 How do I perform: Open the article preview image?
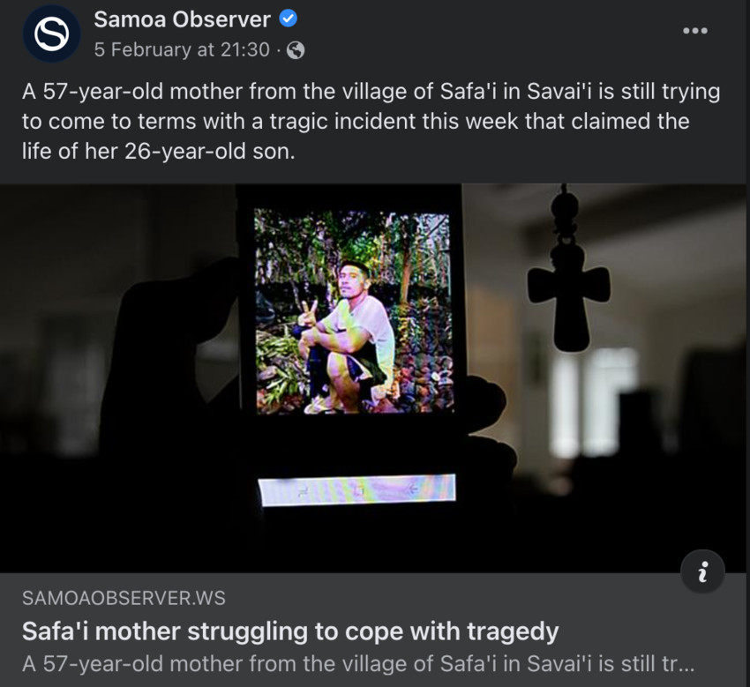(373, 378)
